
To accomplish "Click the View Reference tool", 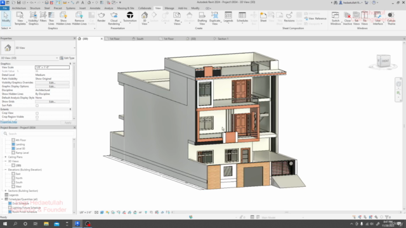I will (315, 18).
